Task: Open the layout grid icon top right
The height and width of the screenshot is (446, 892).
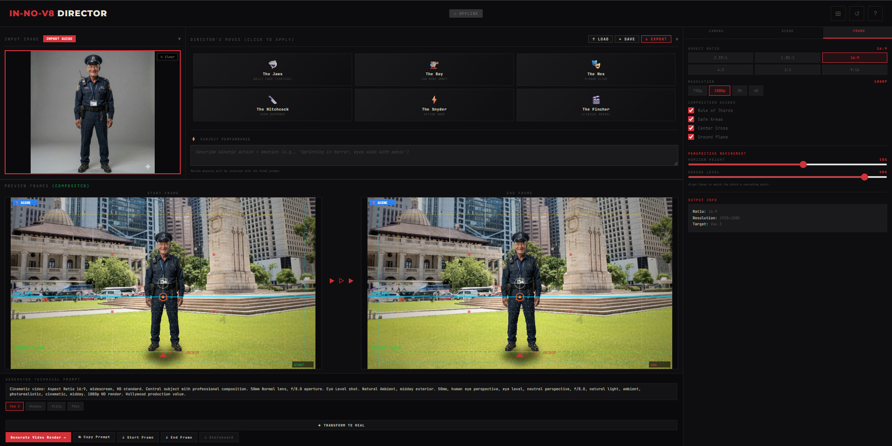Action: [838, 13]
